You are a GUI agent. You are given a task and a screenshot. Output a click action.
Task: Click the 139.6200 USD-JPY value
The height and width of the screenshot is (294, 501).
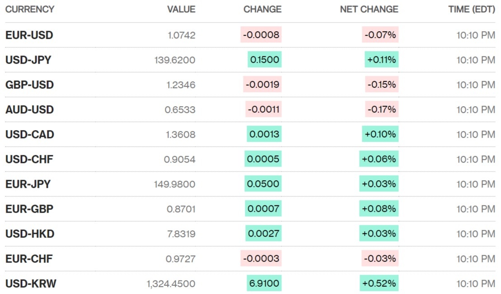(x=175, y=60)
